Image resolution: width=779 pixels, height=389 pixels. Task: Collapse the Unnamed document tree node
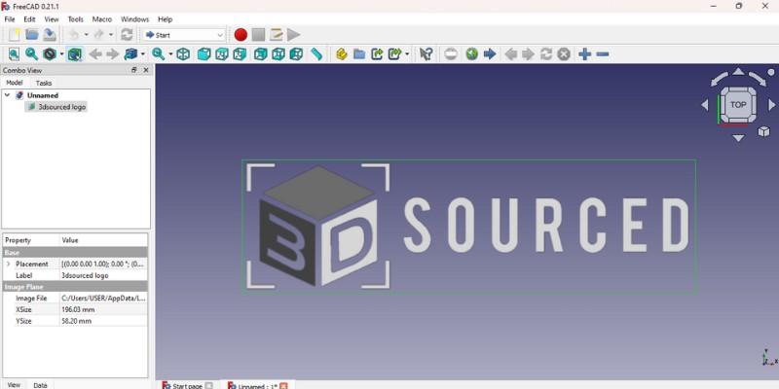pyautogui.click(x=8, y=95)
